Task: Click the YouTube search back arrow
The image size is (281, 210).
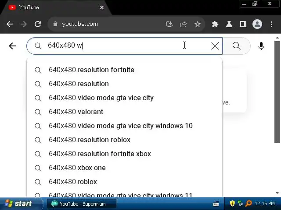Action: point(12,46)
